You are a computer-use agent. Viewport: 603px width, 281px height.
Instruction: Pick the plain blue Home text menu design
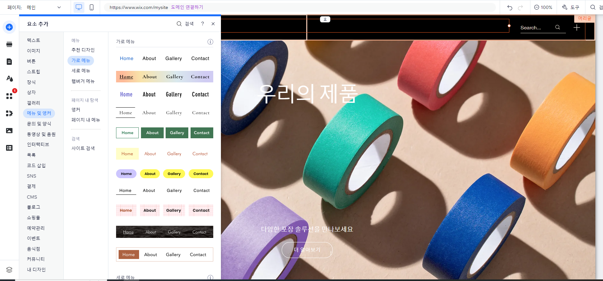165,58
